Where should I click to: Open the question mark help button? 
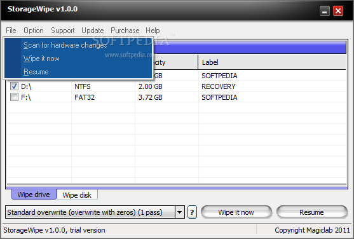[192, 212]
